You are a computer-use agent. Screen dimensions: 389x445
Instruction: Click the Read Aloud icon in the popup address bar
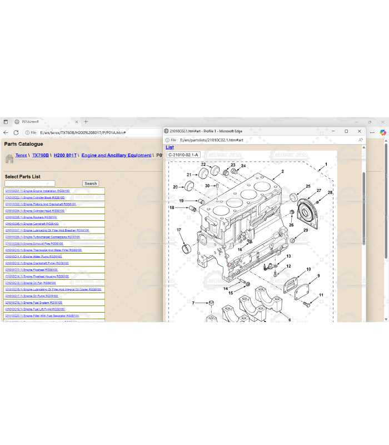tap(360, 140)
